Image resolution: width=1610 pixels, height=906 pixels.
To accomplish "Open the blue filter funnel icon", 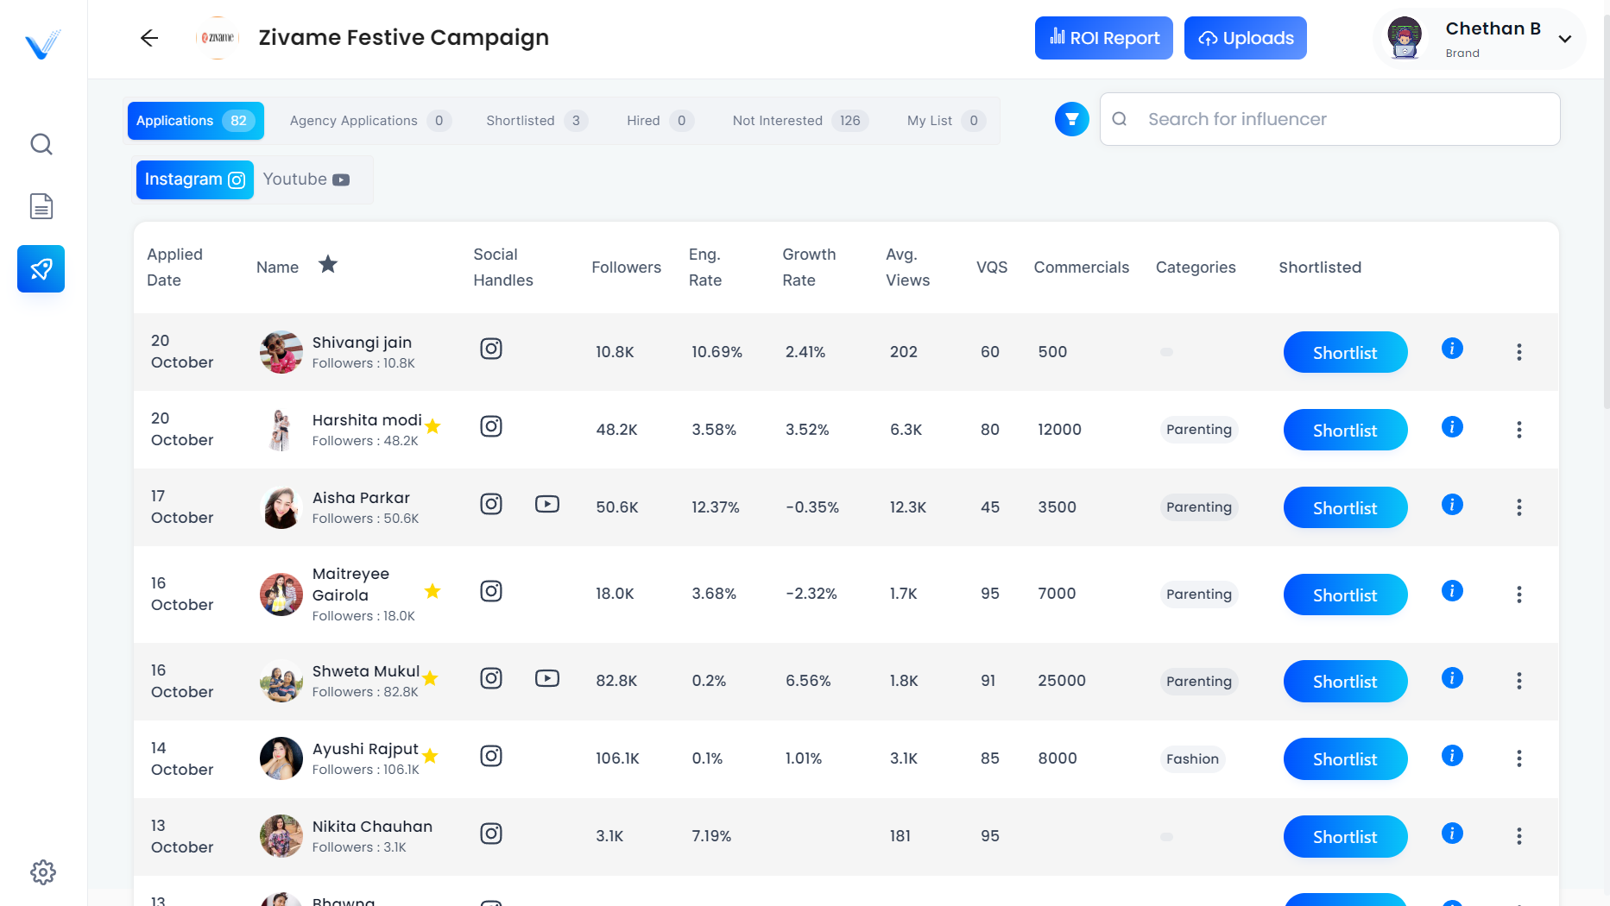I will (x=1072, y=119).
